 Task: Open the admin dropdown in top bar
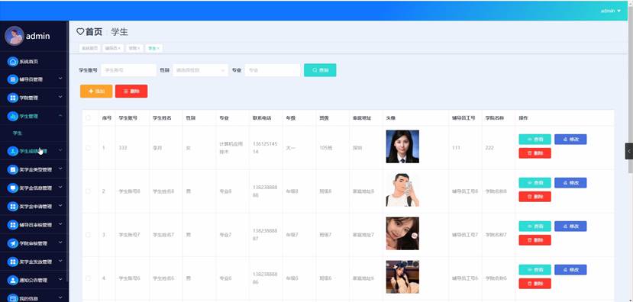(x=610, y=11)
